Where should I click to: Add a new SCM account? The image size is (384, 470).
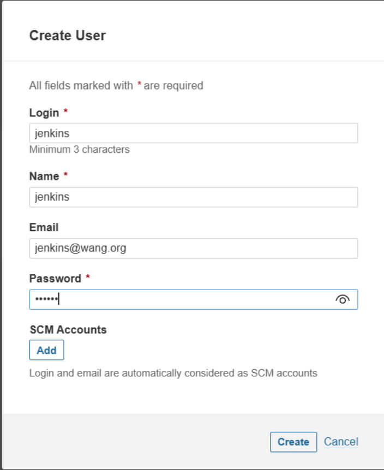click(x=46, y=350)
